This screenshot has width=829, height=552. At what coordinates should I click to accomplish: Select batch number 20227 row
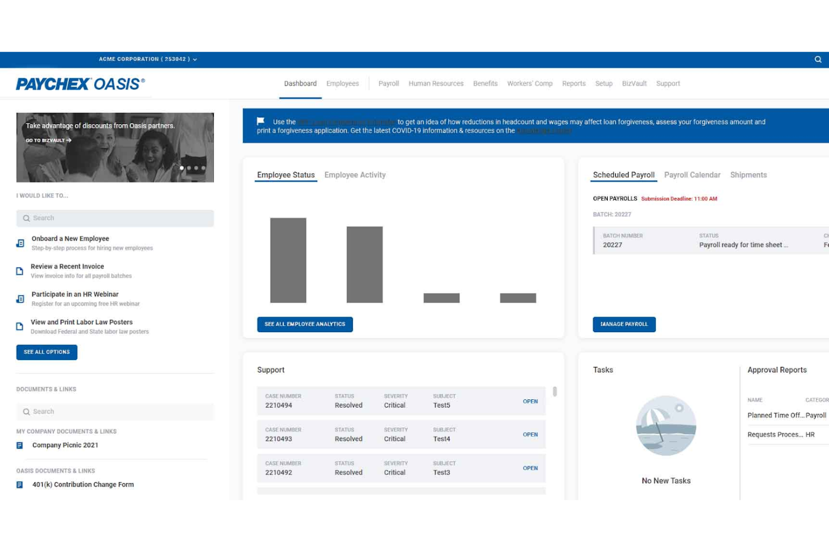point(711,240)
